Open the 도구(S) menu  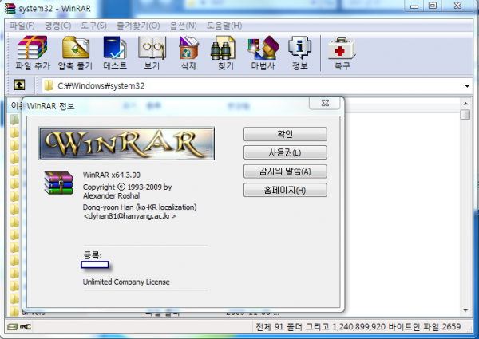tap(93, 26)
